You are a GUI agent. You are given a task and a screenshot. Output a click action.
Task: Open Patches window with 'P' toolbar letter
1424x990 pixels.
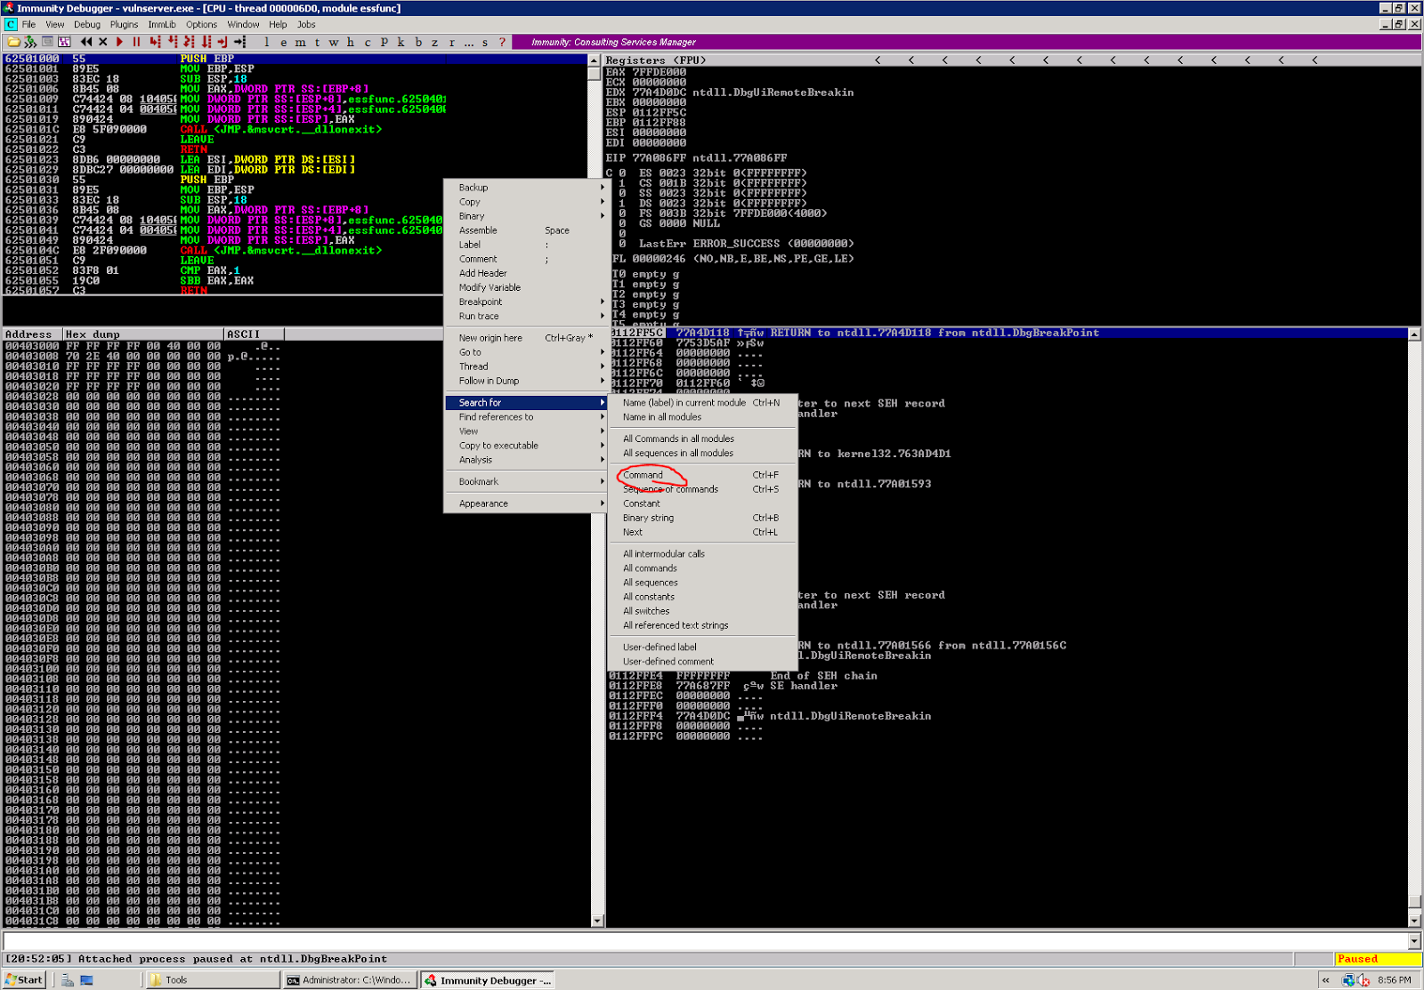point(384,42)
